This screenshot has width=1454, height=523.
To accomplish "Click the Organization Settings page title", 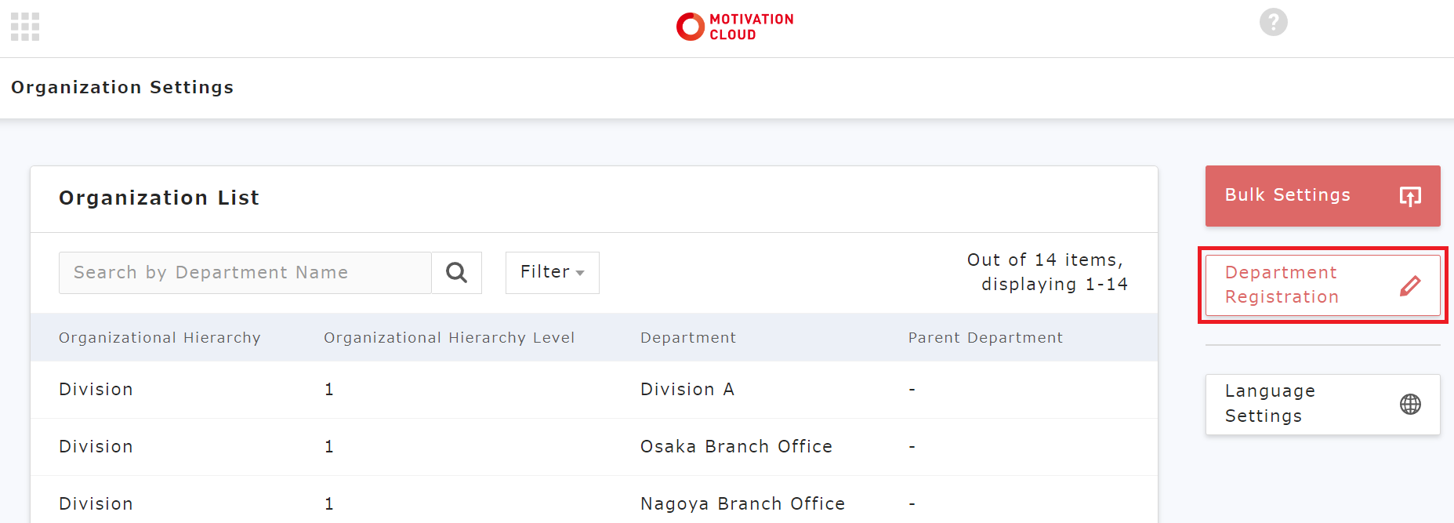I will [x=122, y=87].
